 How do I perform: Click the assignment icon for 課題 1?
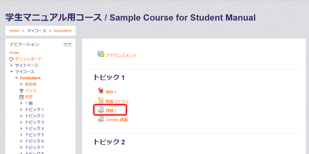point(101,110)
